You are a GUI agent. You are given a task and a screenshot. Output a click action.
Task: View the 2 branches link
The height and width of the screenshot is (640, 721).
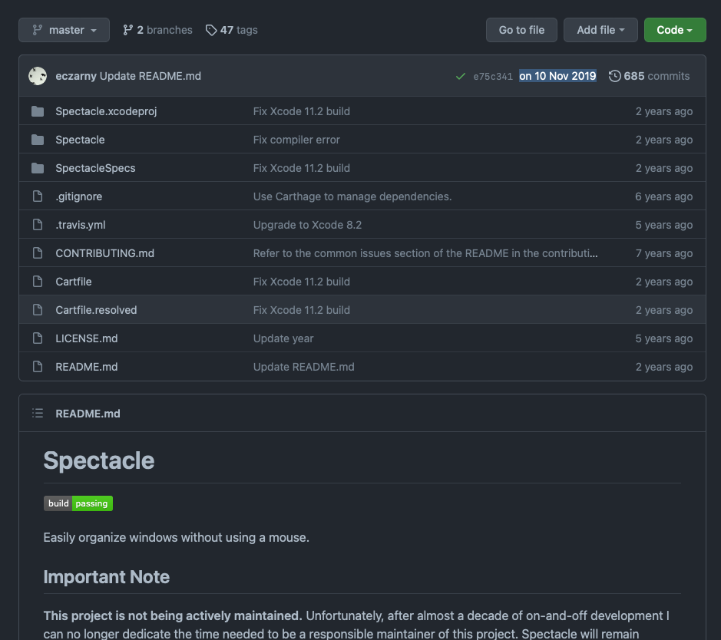[x=157, y=30]
